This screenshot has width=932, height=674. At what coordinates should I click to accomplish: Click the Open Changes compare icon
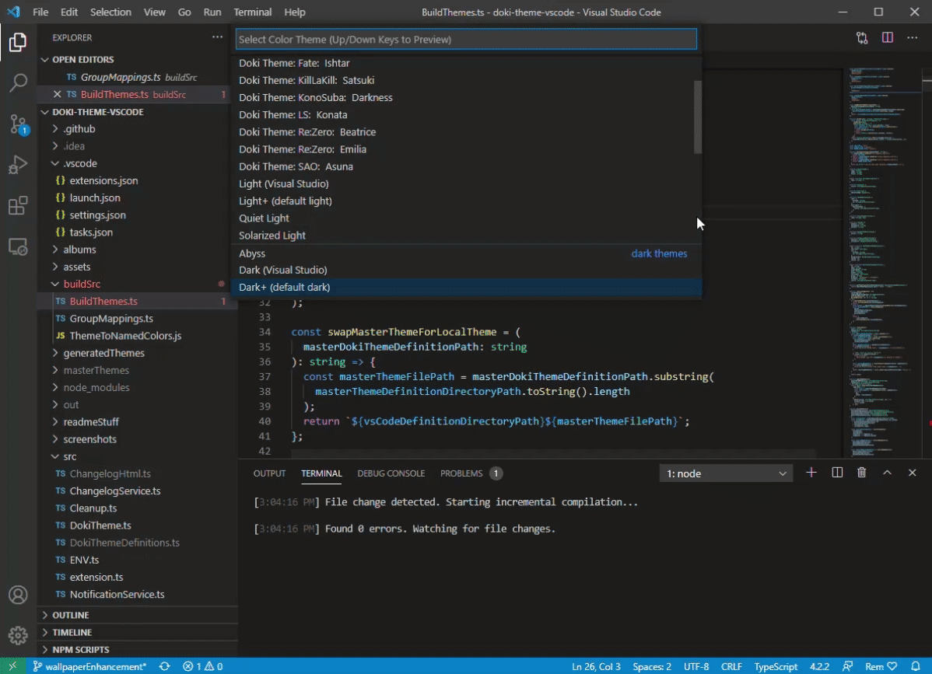click(862, 38)
